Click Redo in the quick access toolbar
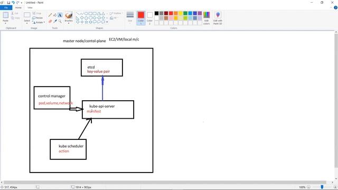Viewport: 338px width, 190px height. coord(17,3)
